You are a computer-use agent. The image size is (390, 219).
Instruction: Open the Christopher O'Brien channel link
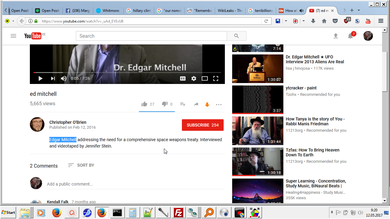pyautogui.click(x=68, y=122)
